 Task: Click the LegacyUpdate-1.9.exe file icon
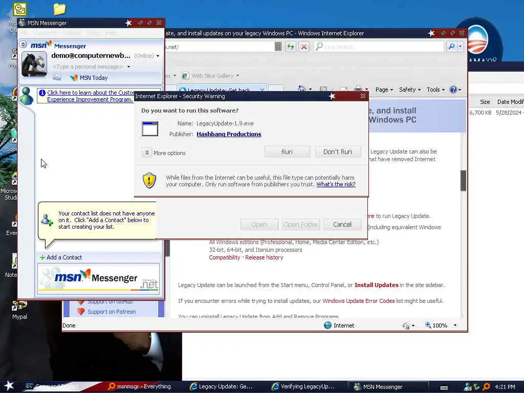coord(150,128)
